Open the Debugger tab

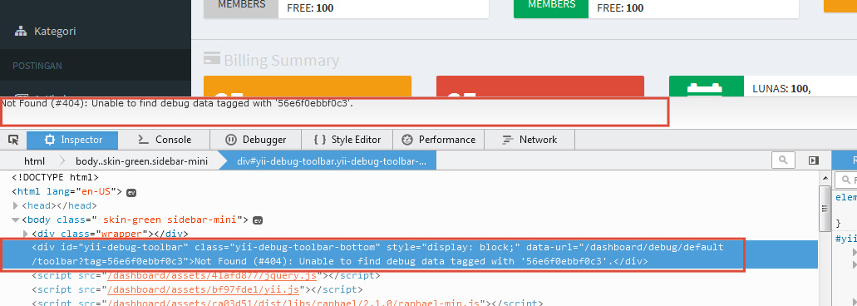(x=256, y=140)
